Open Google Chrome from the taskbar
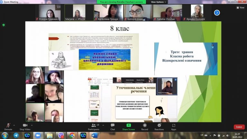 tap(72, 135)
